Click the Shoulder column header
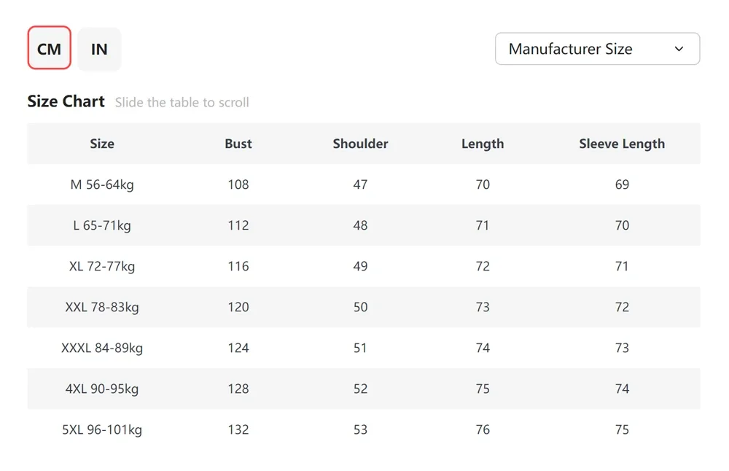729x471 pixels. 360,144
